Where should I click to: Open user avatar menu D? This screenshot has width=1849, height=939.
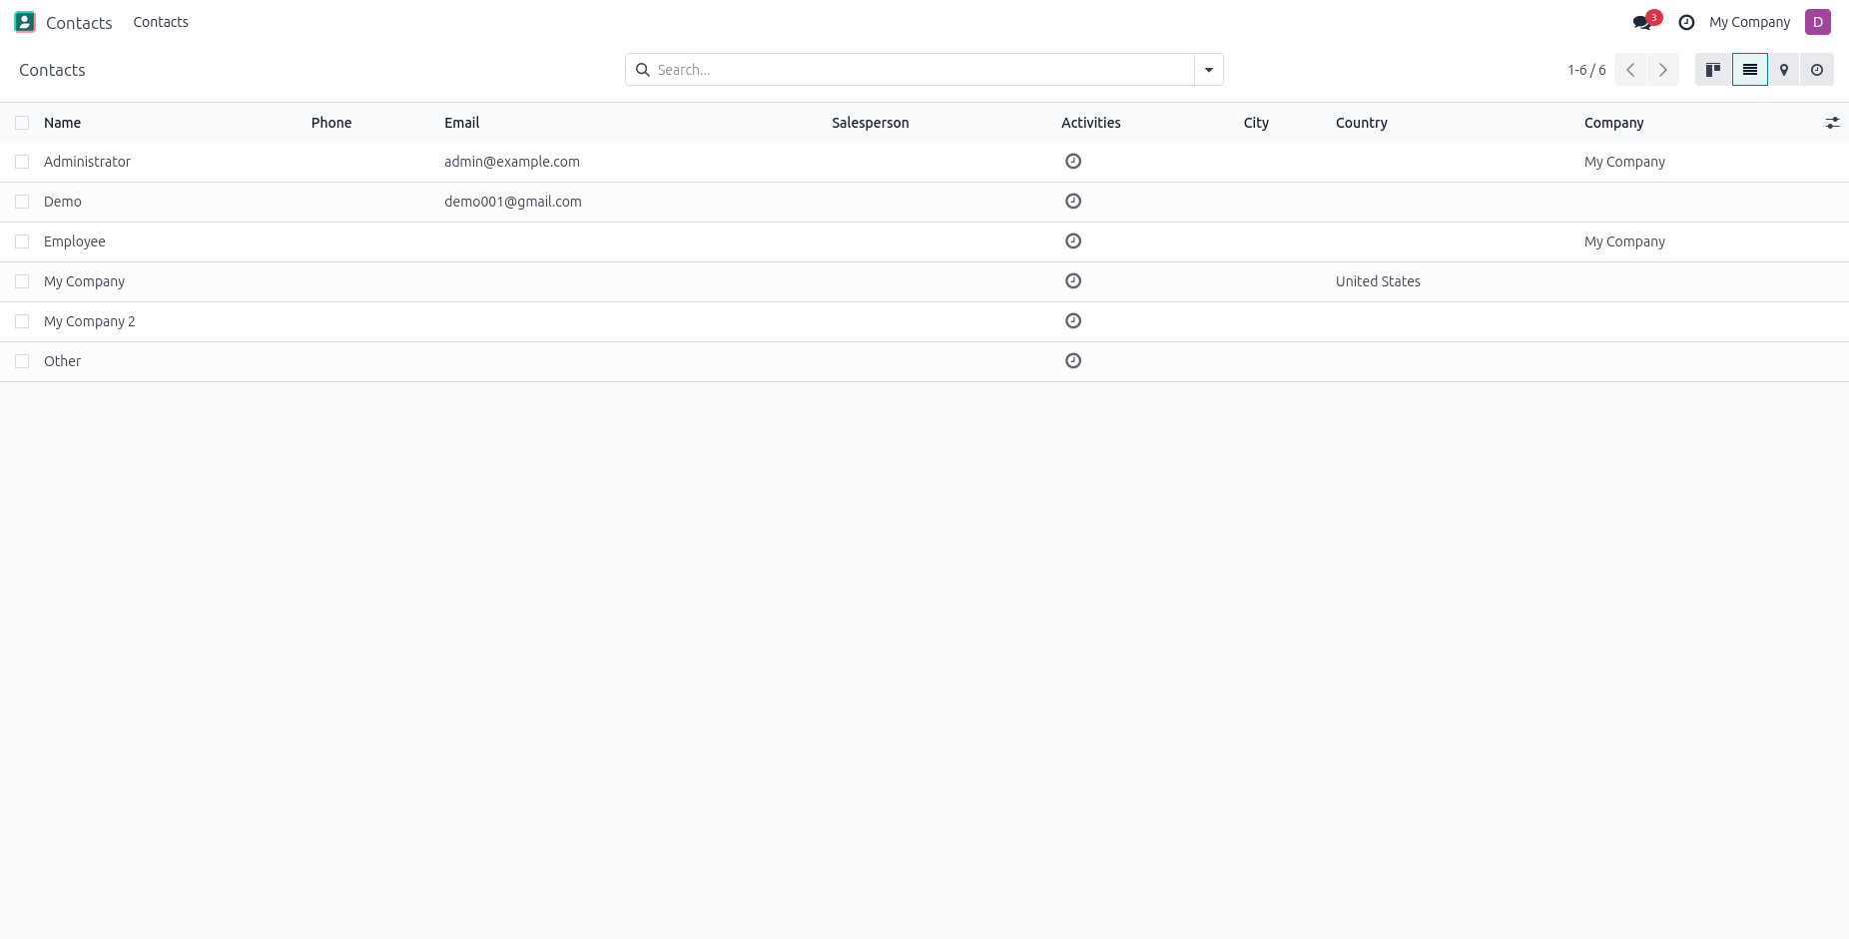1817,22
